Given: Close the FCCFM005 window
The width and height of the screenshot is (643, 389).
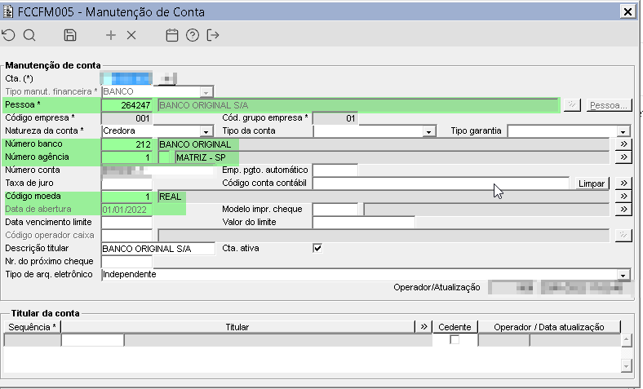Looking at the screenshot, I should (x=627, y=11).
